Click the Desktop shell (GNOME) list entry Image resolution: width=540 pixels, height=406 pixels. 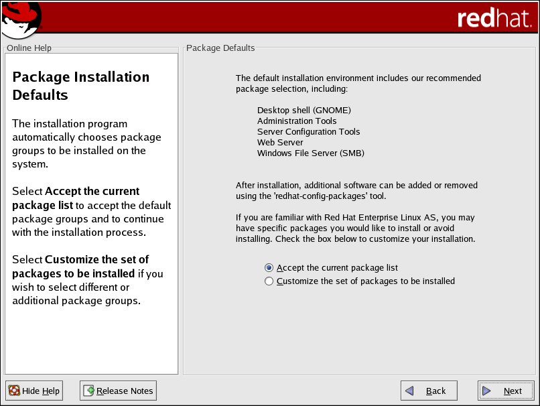coord(303,111)
